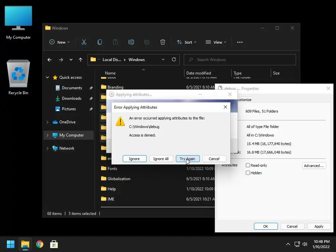Click OK in Properties window
Screen dimensions: 336x252
266,226
